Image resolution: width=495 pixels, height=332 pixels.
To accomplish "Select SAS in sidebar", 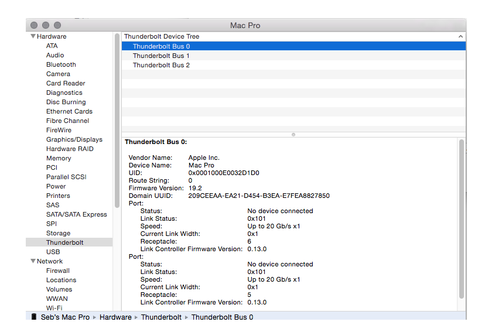I will pos(53,205).
